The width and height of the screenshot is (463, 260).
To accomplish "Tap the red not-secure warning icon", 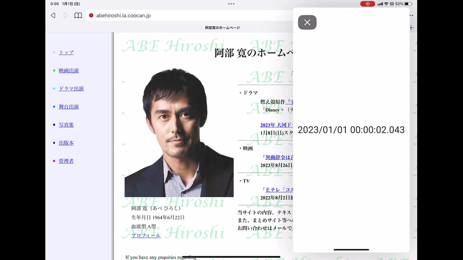I will (x=91, y=15).
